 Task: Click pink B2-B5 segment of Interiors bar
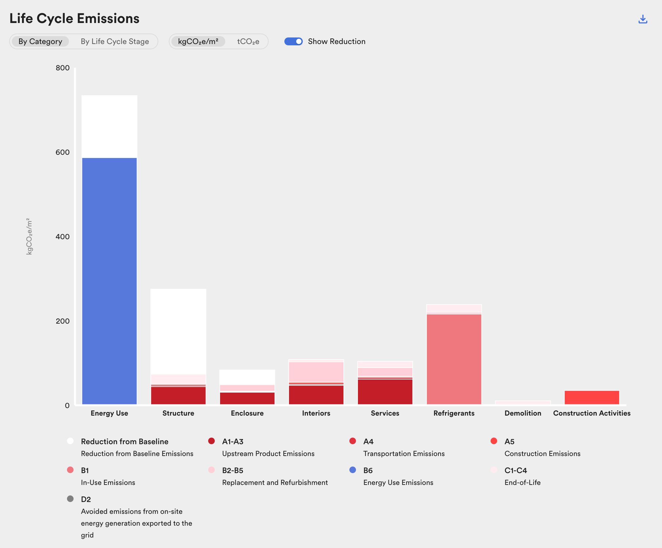coord(316,372)
